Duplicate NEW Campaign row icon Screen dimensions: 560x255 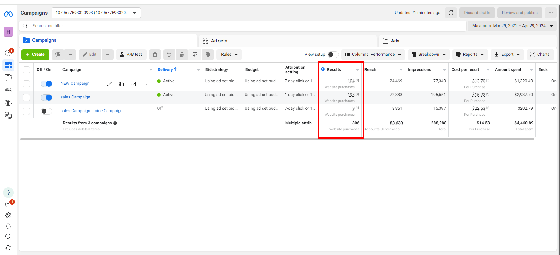(x=121, y=84)
